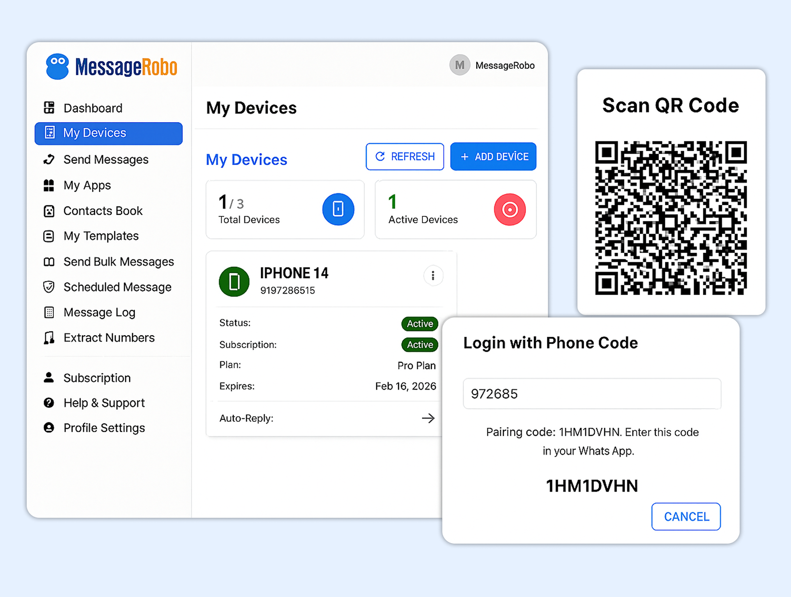This screenshot has height=597, width=791.
Task: Click the Send Messages rocket icon
Action: tap(49, 160)
